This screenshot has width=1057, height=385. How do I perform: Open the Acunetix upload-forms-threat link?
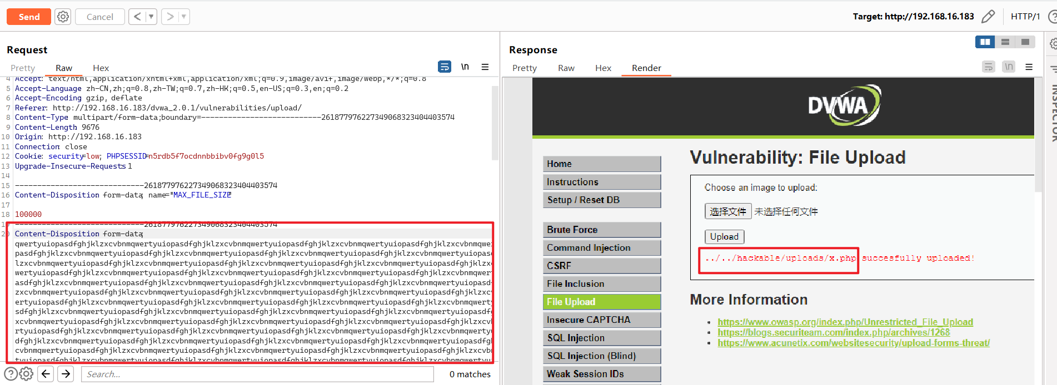(x=854, y=343)
